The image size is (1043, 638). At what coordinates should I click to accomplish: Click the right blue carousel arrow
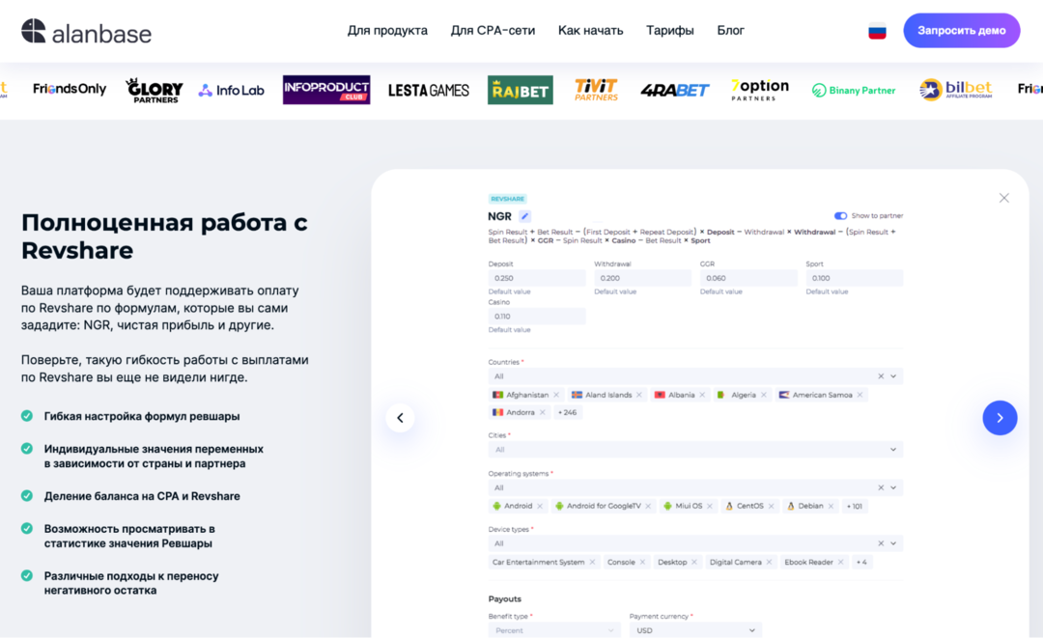[1001, 417]
